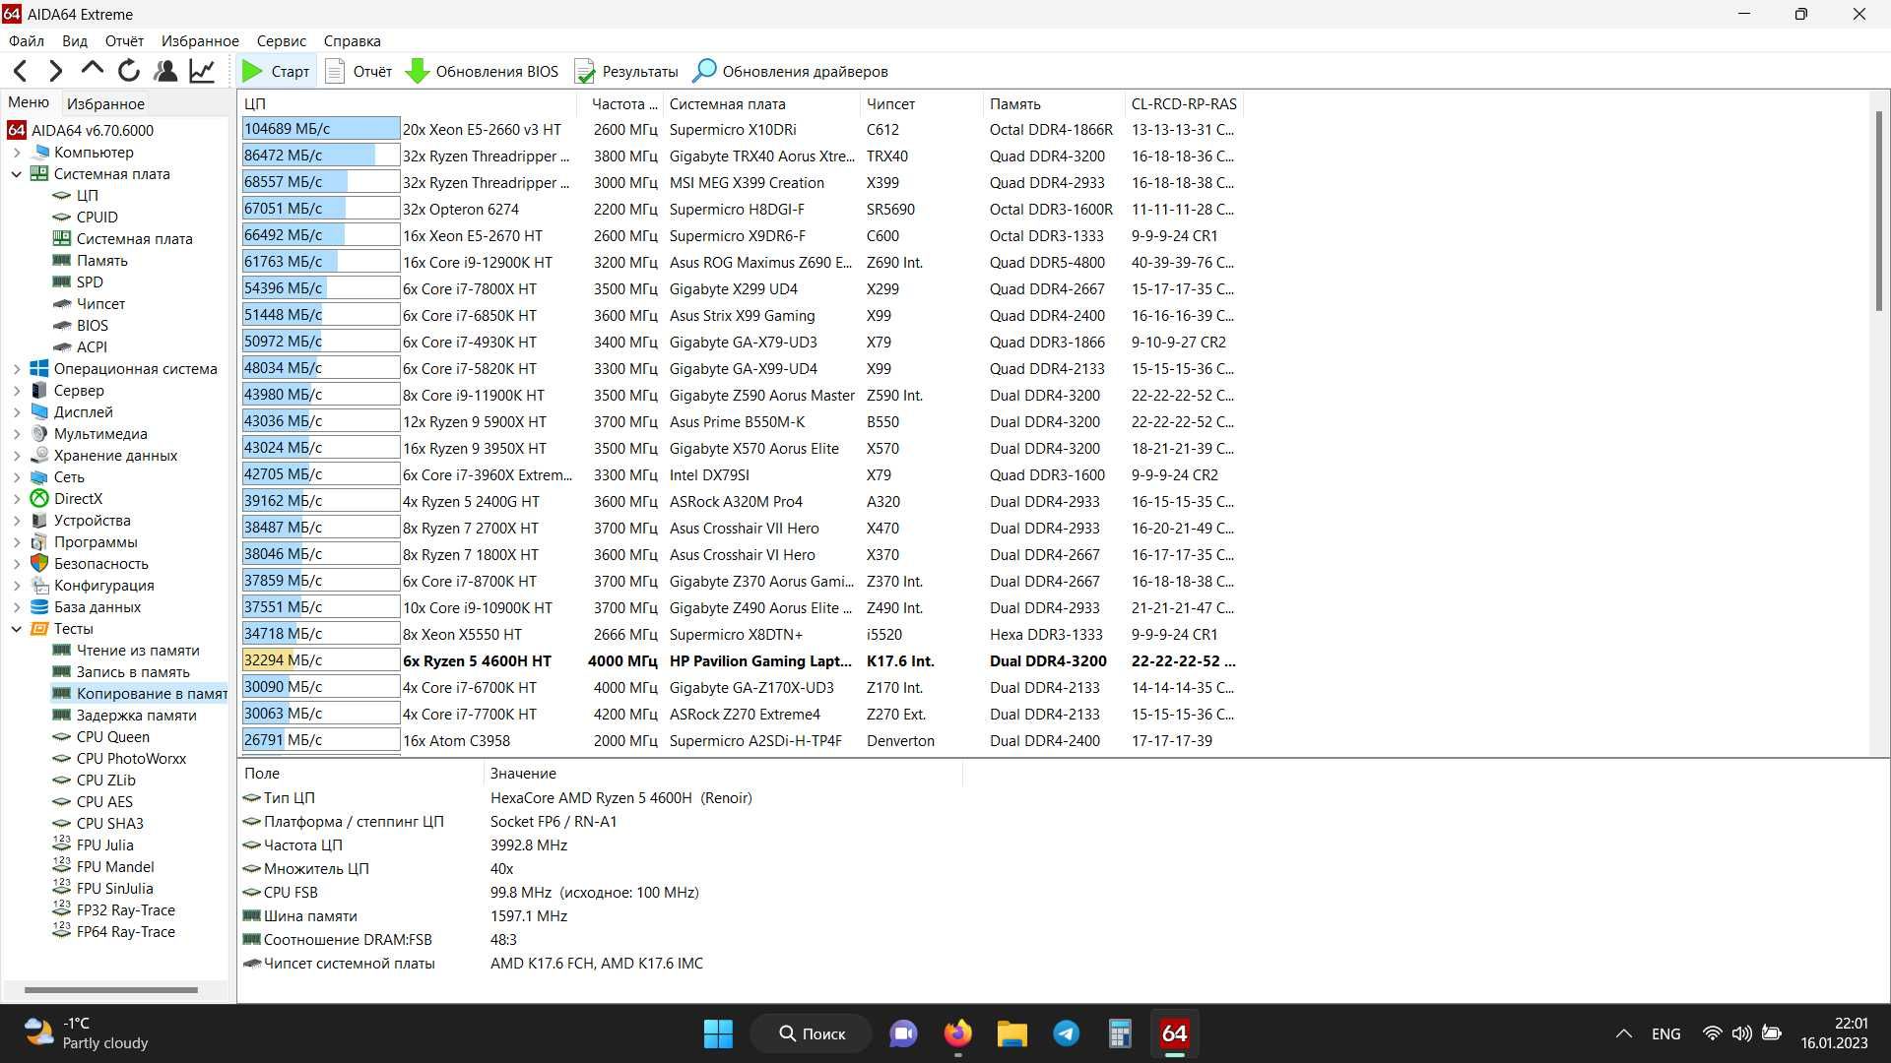Click the Forward navigation arrow
This screenshot has height=1063, width=1891.
click(55, 71)
